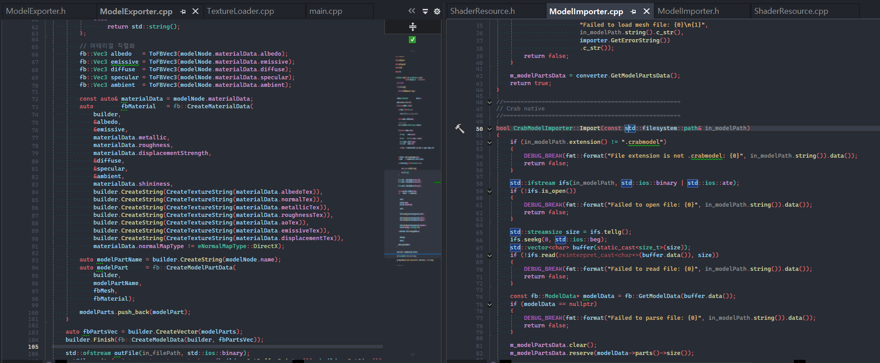The height and width of the screenshot is (363, 880).
Task: Switch to the ModelImporter.h tab
Action: click(x=688, y=11)
